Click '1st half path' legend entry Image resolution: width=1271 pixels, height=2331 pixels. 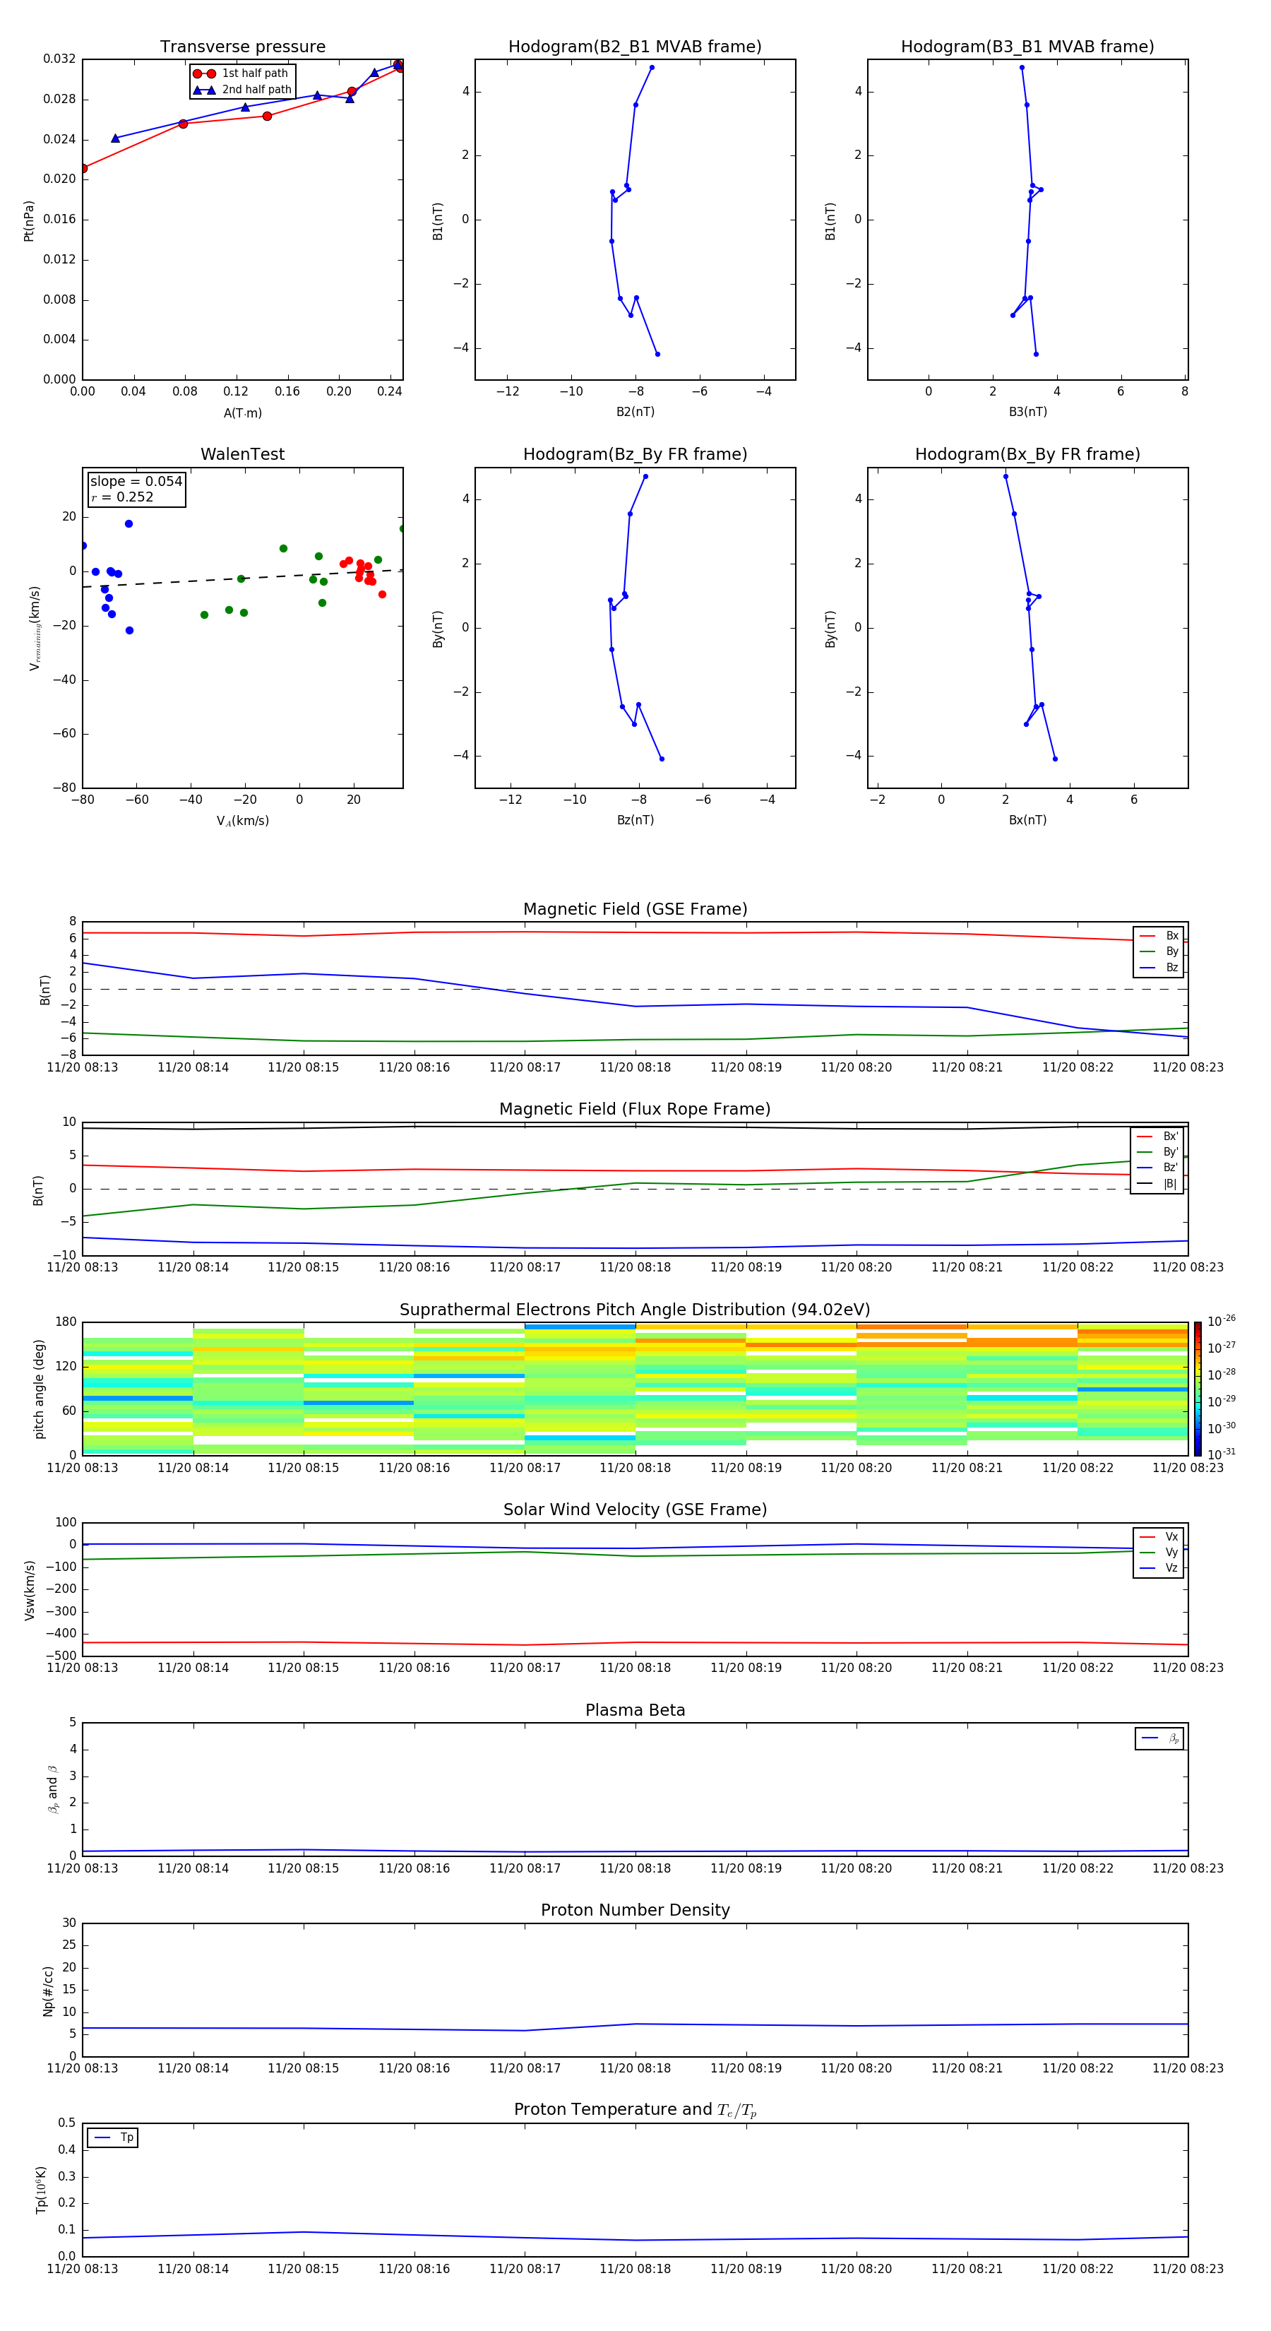[241, 73]
